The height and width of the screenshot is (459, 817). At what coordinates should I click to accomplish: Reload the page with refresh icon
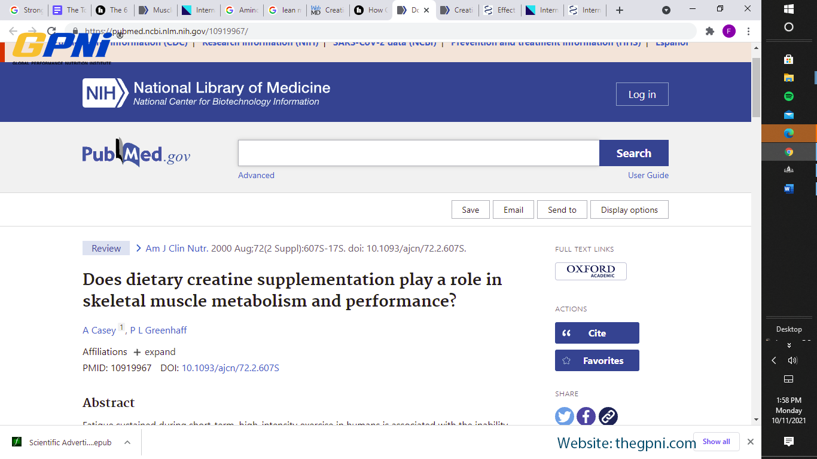51,31
